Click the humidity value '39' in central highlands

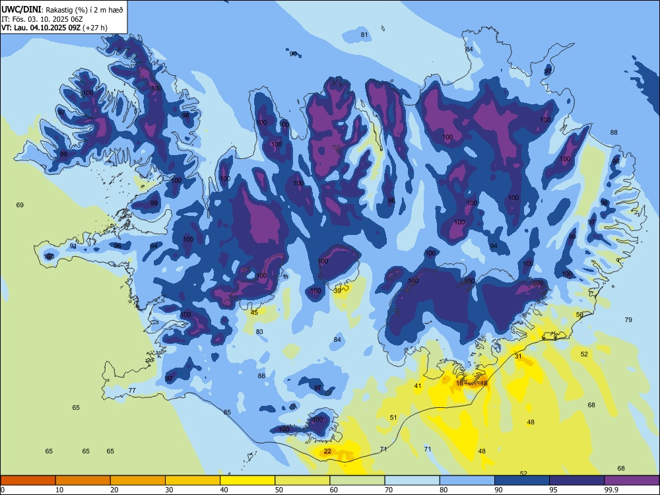click(x=337, y=290)
